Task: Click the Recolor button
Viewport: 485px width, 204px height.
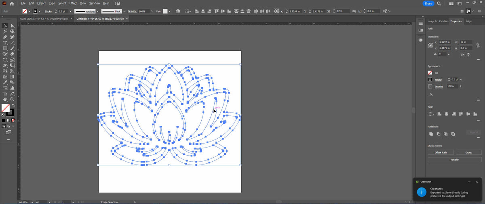Action: pos(455,159)
